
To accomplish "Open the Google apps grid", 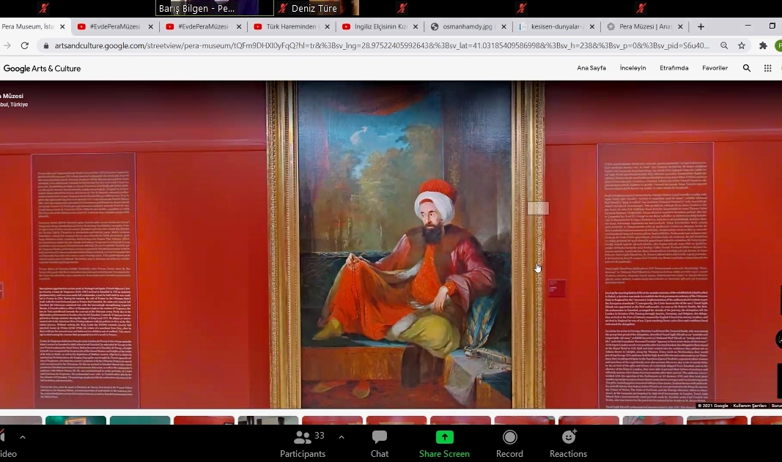I will [767, 68].
